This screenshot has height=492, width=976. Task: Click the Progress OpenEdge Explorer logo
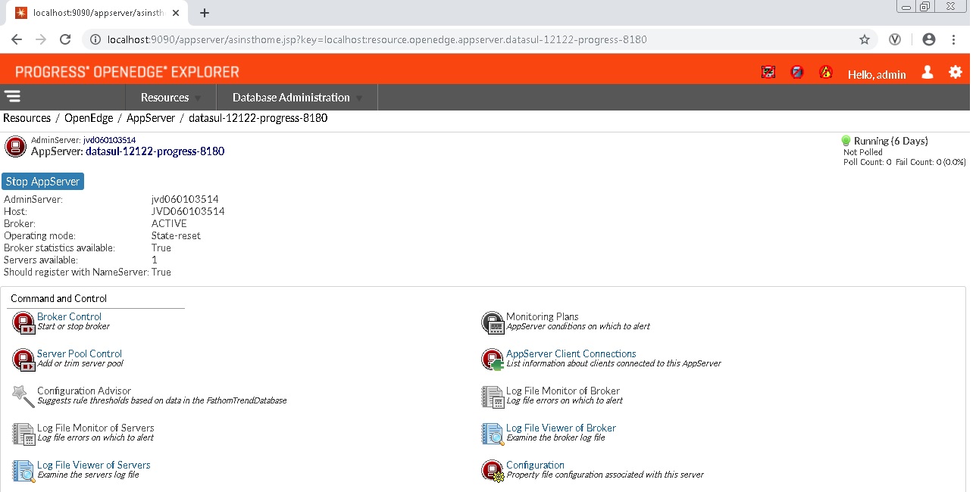127,72
